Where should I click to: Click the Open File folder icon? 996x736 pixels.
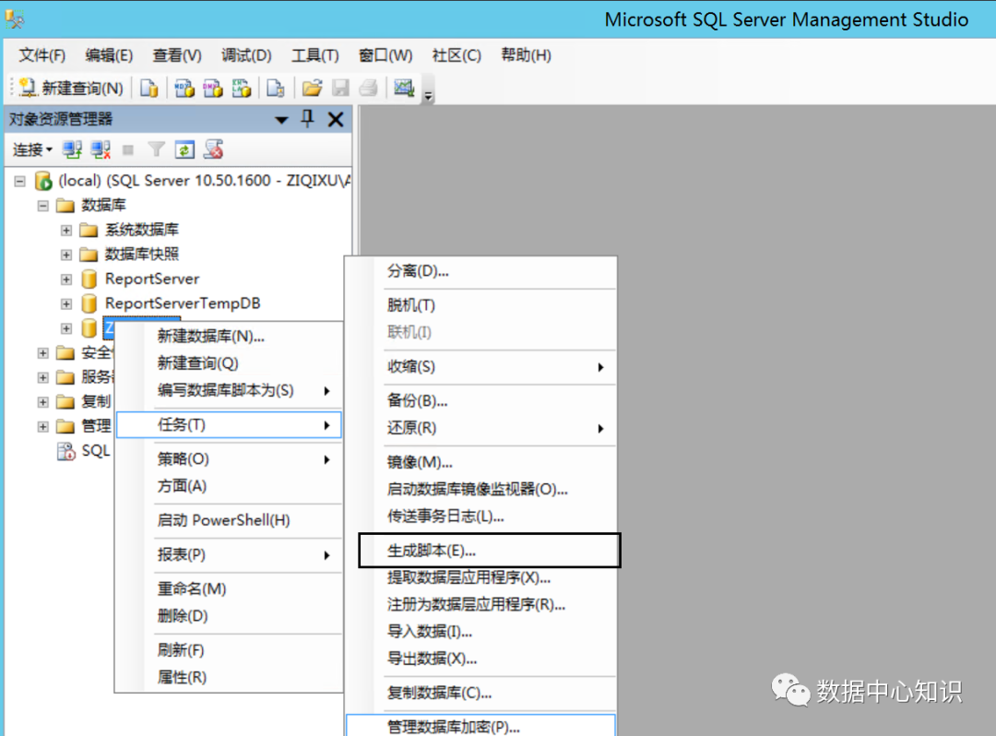[312, 88]
